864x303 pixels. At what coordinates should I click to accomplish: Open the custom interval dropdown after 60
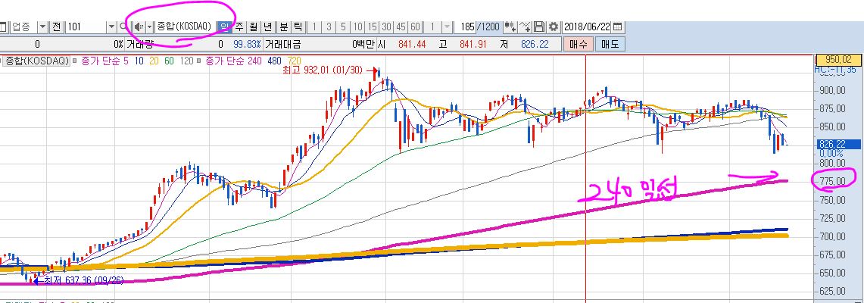(447, 27)
